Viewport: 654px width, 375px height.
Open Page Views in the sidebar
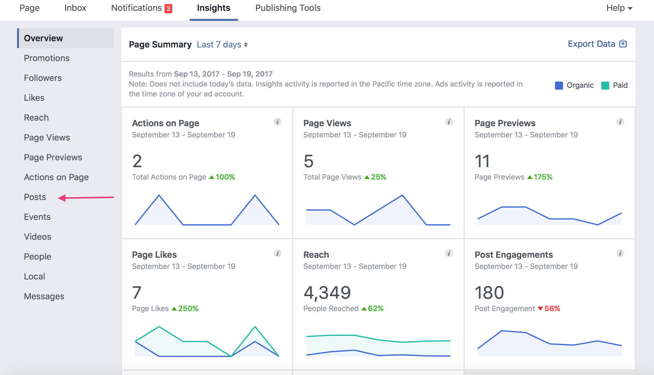point(47,137)
